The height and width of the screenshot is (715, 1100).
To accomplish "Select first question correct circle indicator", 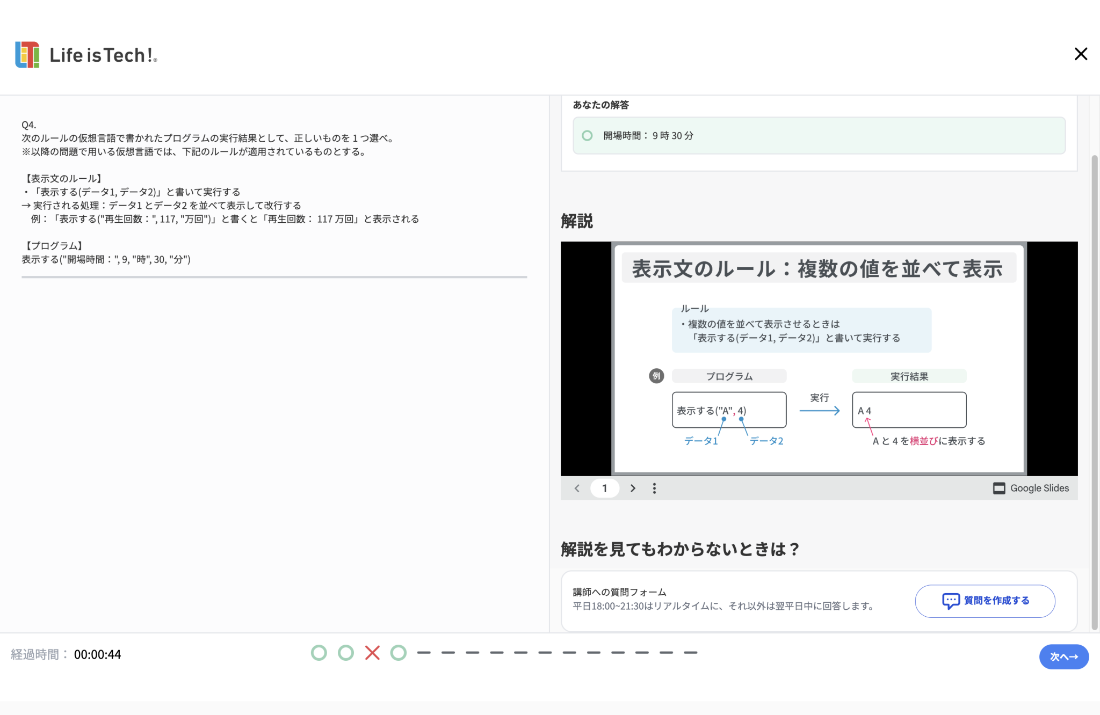I will 319,653.
